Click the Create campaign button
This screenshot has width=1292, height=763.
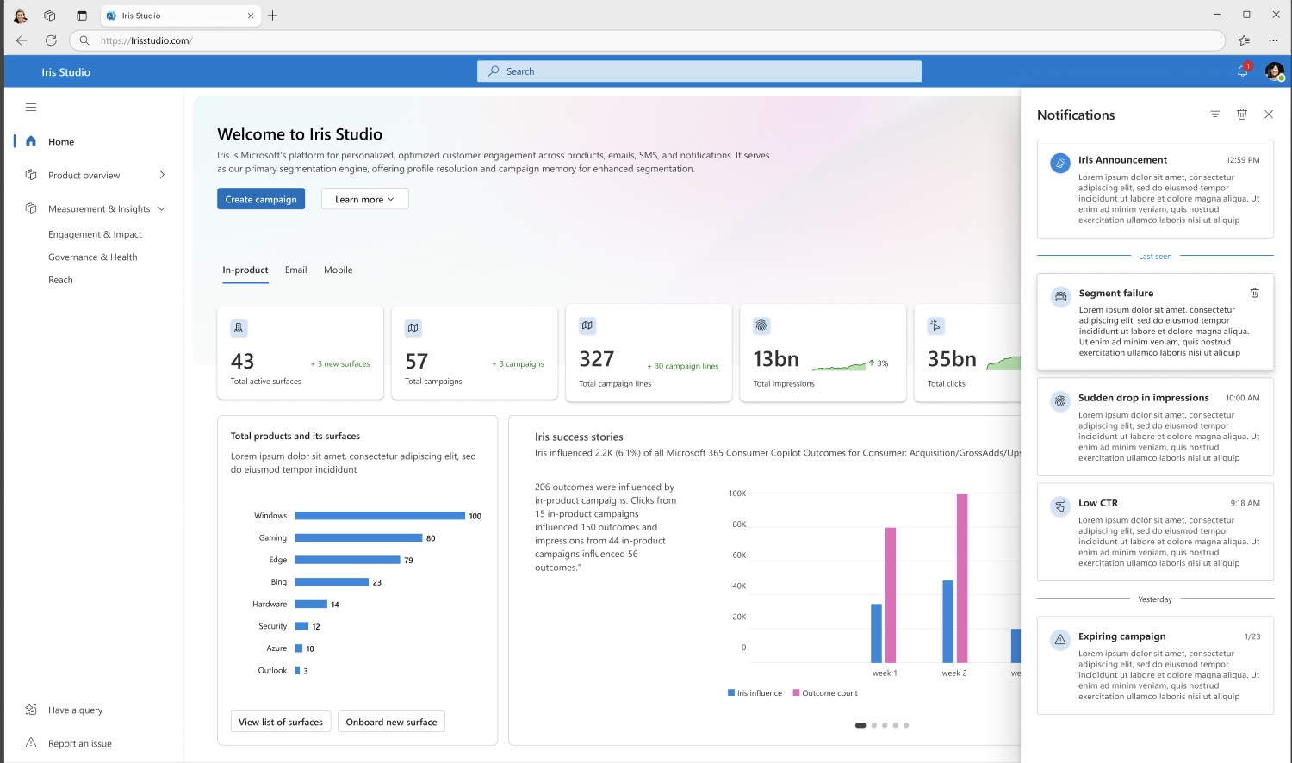coord(261,199)
